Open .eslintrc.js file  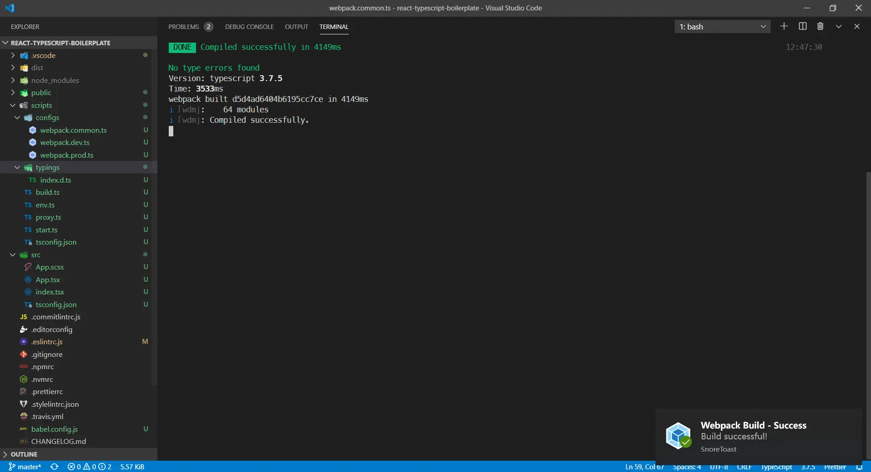pyautogui.click(x=78, y=342)
